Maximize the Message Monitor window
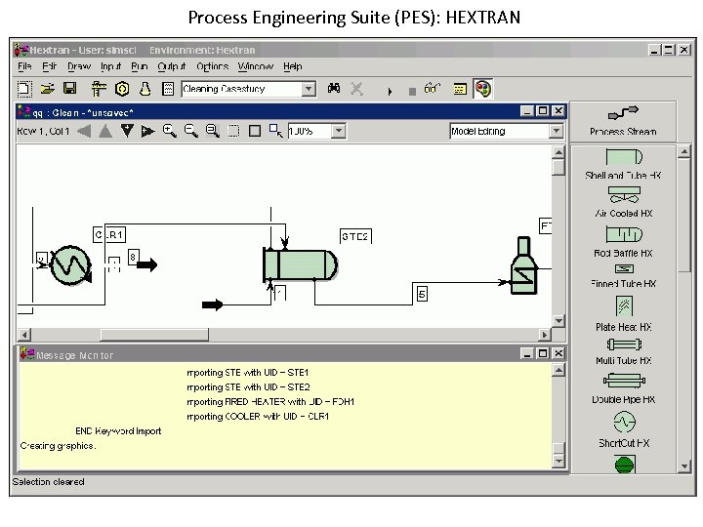The height and width of the screenshot is (527, 703). (543, 353)
